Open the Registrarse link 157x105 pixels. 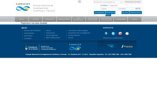pos(114,6)
